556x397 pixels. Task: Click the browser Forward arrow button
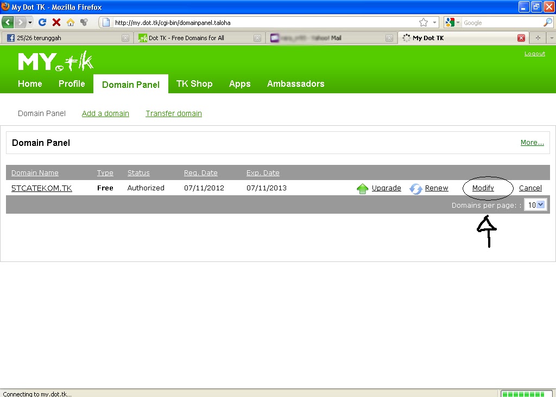pos(20,22)
